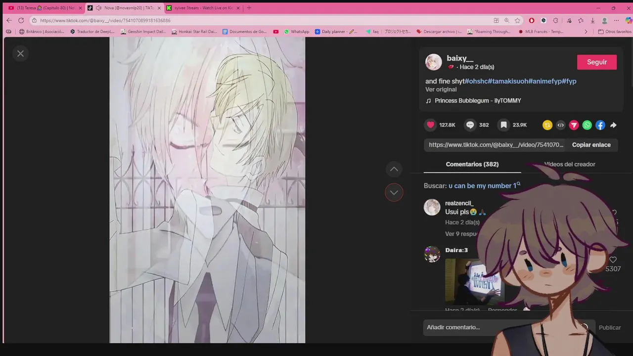Open the #tamakisuoh hashtag

508,81
